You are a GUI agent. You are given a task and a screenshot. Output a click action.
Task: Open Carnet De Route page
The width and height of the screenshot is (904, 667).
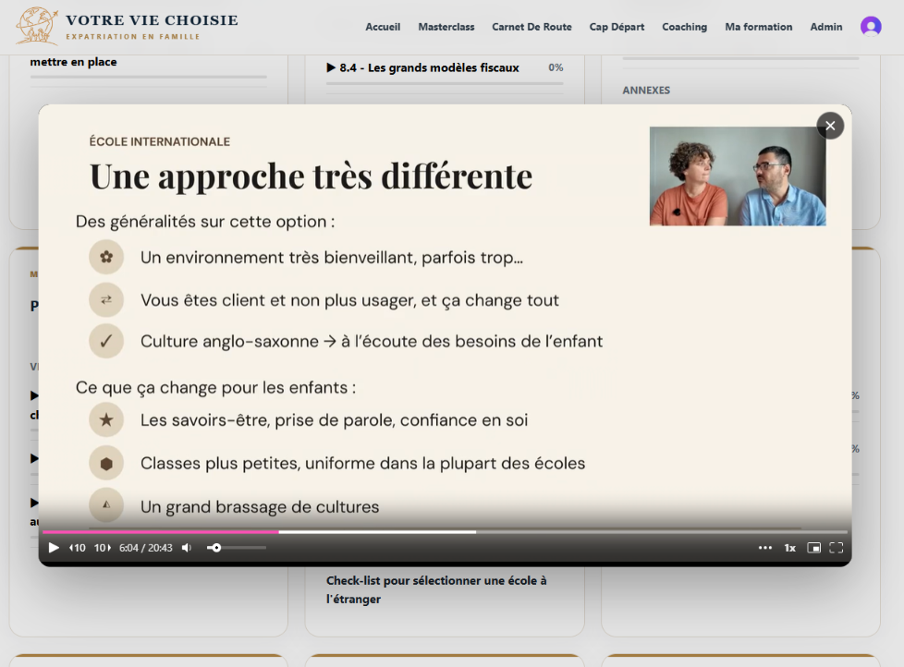[x=531, y=27]
